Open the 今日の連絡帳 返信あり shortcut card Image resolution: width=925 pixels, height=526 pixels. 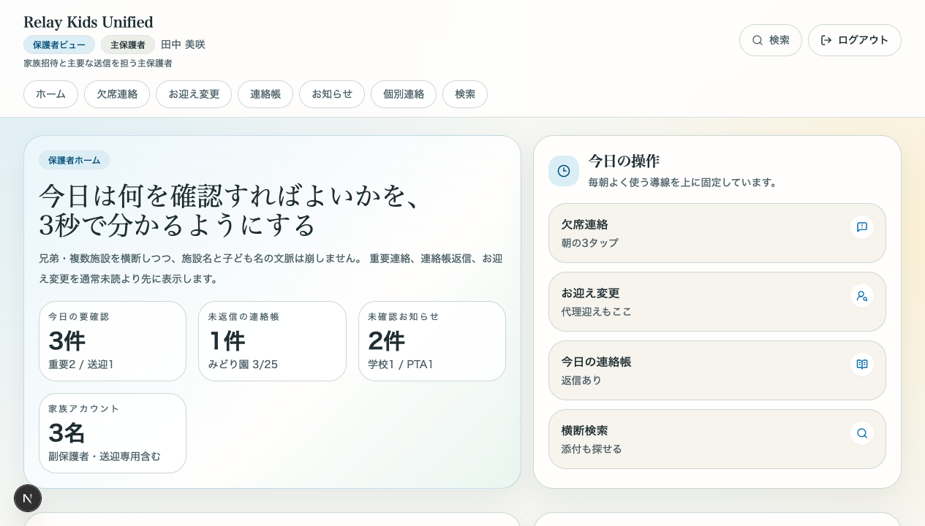[717, 370]
